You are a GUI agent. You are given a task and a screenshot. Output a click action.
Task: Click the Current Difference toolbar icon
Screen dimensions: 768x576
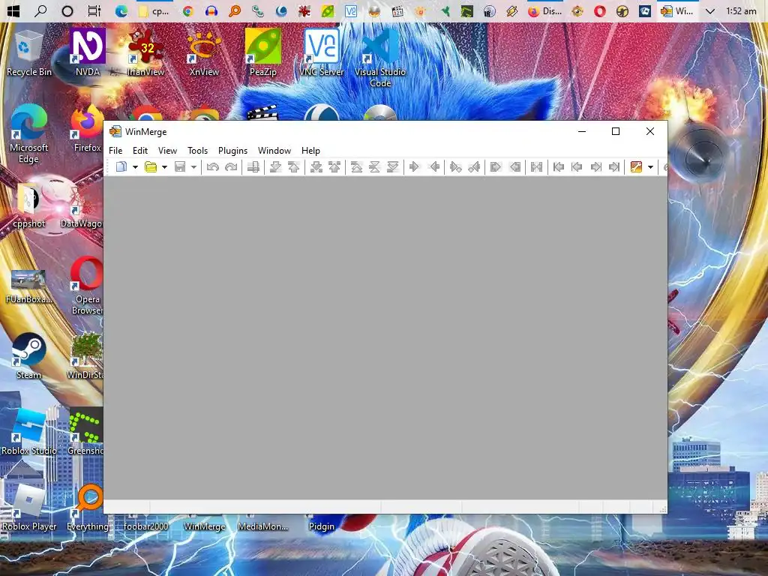point(375,167)
